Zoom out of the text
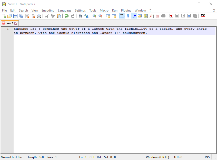217x160 pixels. (x=100, y=16)
